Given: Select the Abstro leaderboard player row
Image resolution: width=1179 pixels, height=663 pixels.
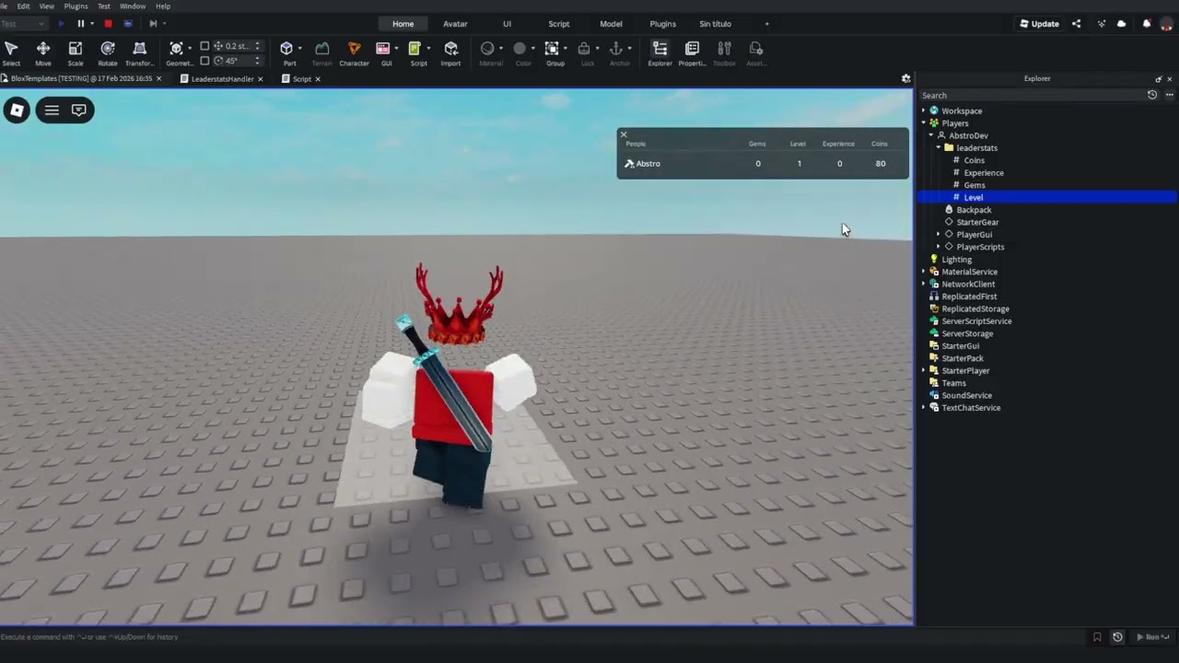Looking at the screenshot, I should click(x=763, y=164).
